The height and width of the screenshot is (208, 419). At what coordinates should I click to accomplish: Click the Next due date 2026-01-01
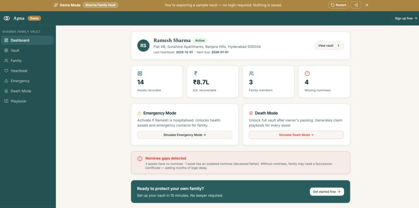(220, 53)
